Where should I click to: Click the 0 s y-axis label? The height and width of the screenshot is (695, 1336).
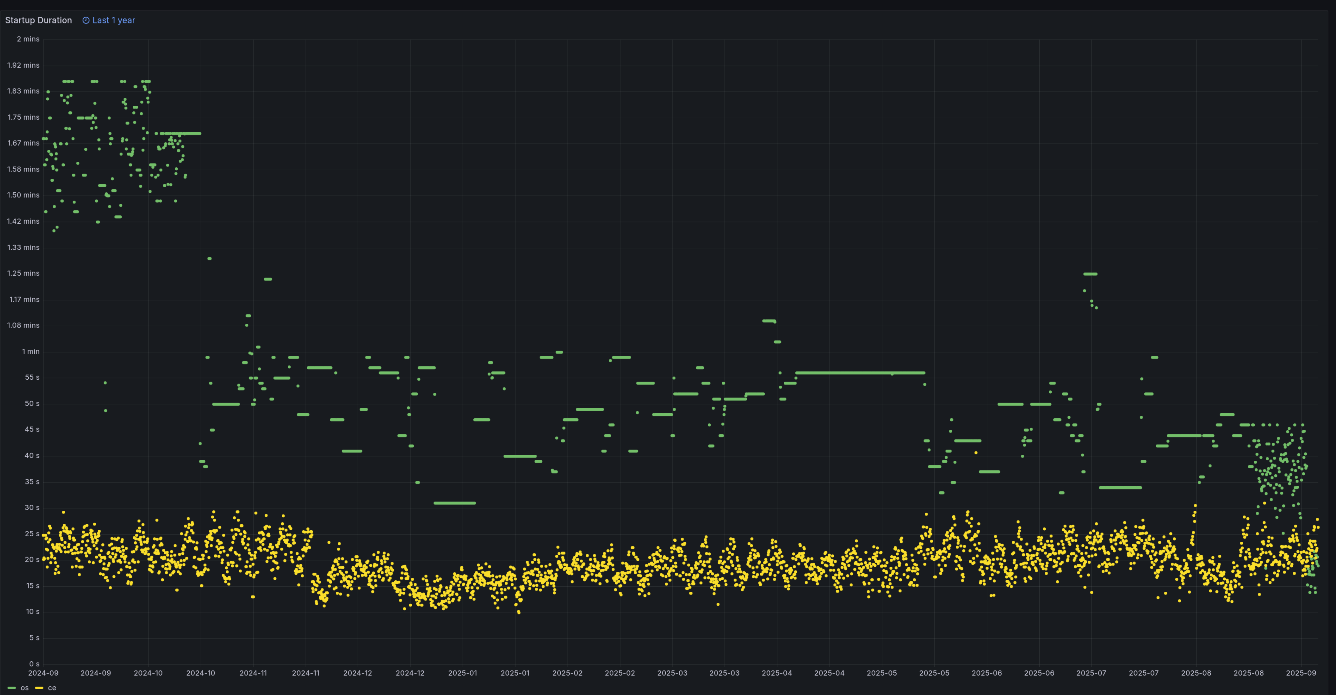coord(34,664)
